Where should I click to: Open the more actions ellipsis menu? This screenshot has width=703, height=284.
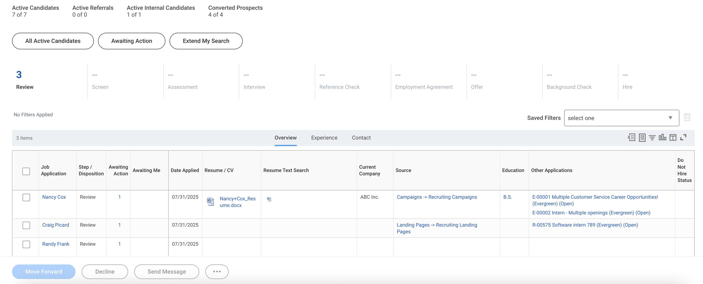click(217, 271)
